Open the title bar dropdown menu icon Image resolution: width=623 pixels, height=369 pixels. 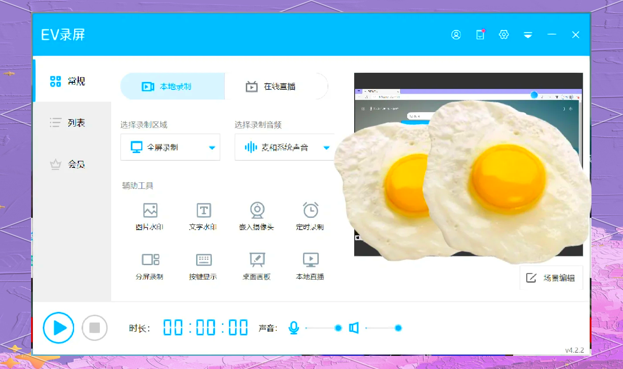(528, 35)
